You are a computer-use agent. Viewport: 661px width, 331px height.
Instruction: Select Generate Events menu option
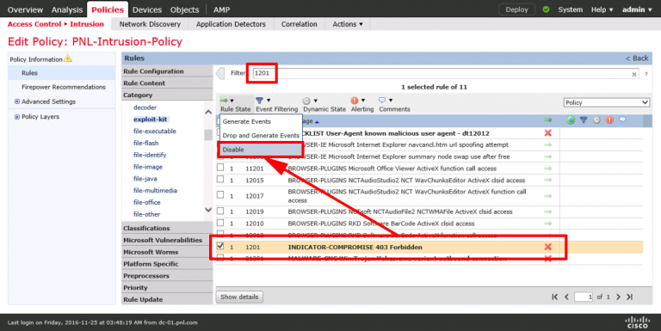tap(261, 121)
